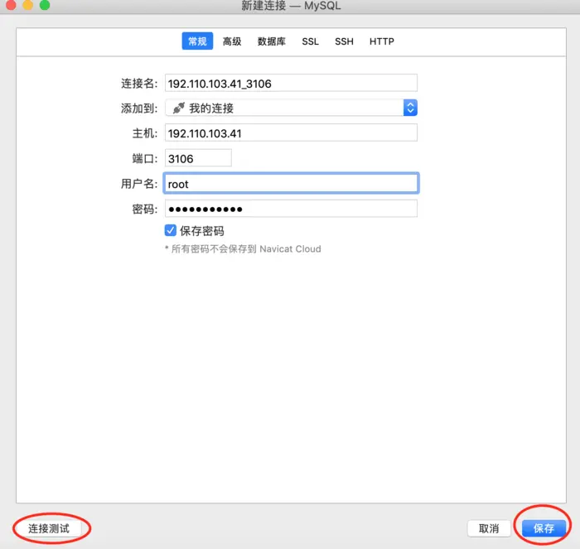Viewport: 580px width, 549px height.
Task: Click the 连接名 input field
Action: [291, 83]
